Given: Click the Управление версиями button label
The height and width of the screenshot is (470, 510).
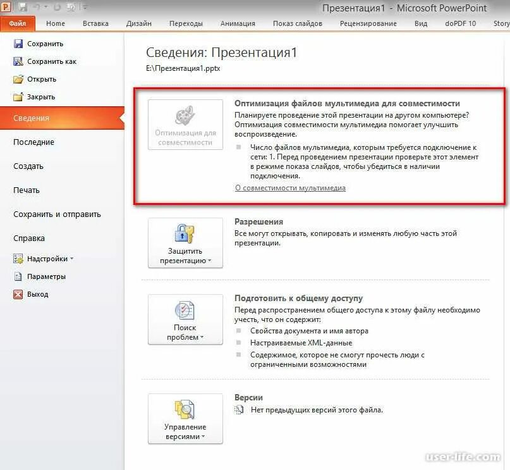Looking at the screenshot, I should click(x=185, y=431).
